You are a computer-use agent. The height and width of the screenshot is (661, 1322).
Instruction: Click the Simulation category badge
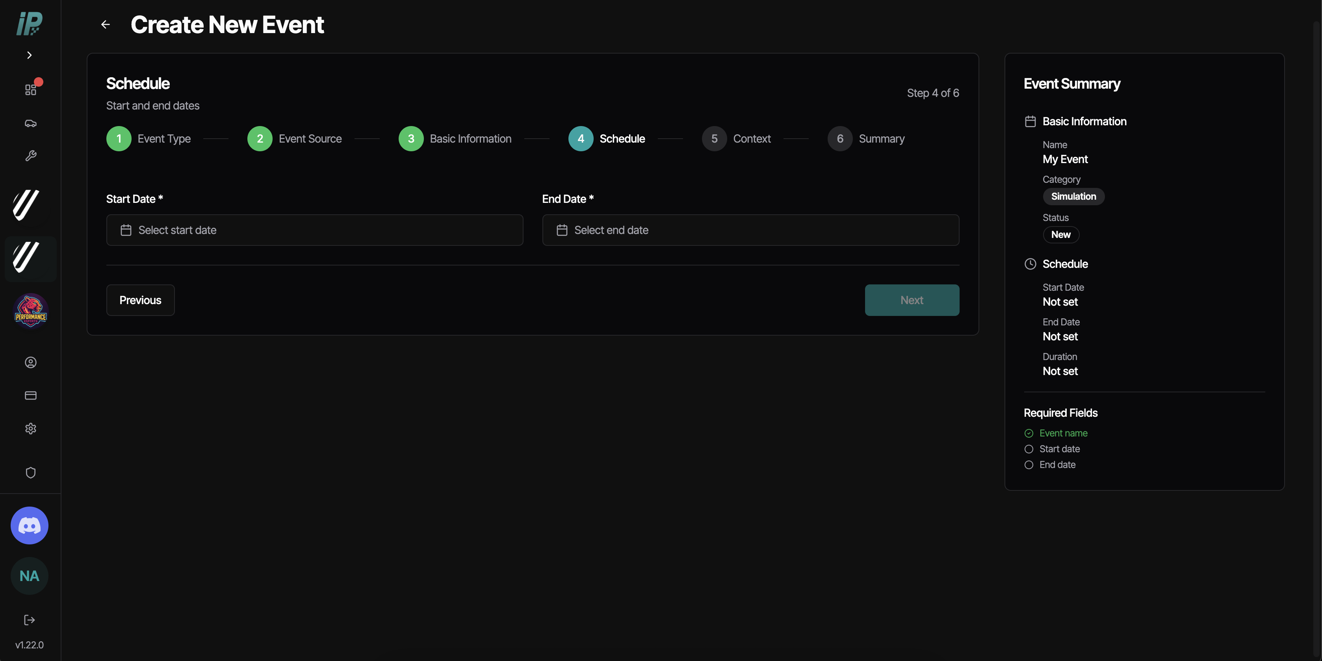(1073, 197)
